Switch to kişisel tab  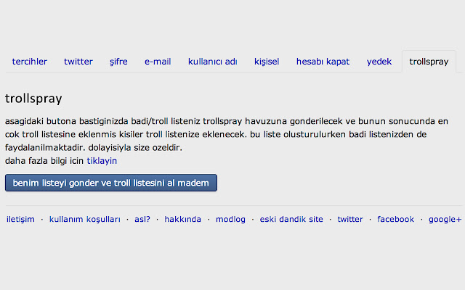[x=267, y=62]
